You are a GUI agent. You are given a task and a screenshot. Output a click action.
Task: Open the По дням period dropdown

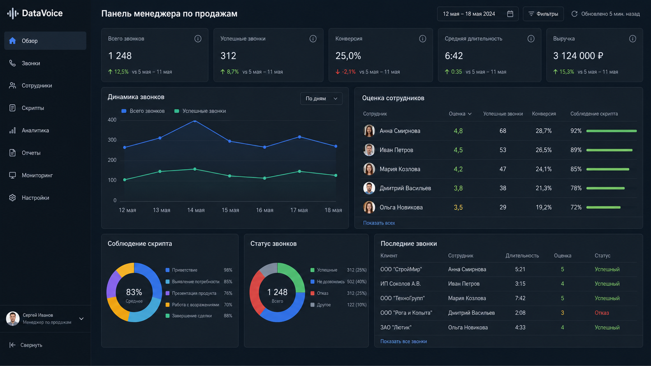[x=321, y=98]
